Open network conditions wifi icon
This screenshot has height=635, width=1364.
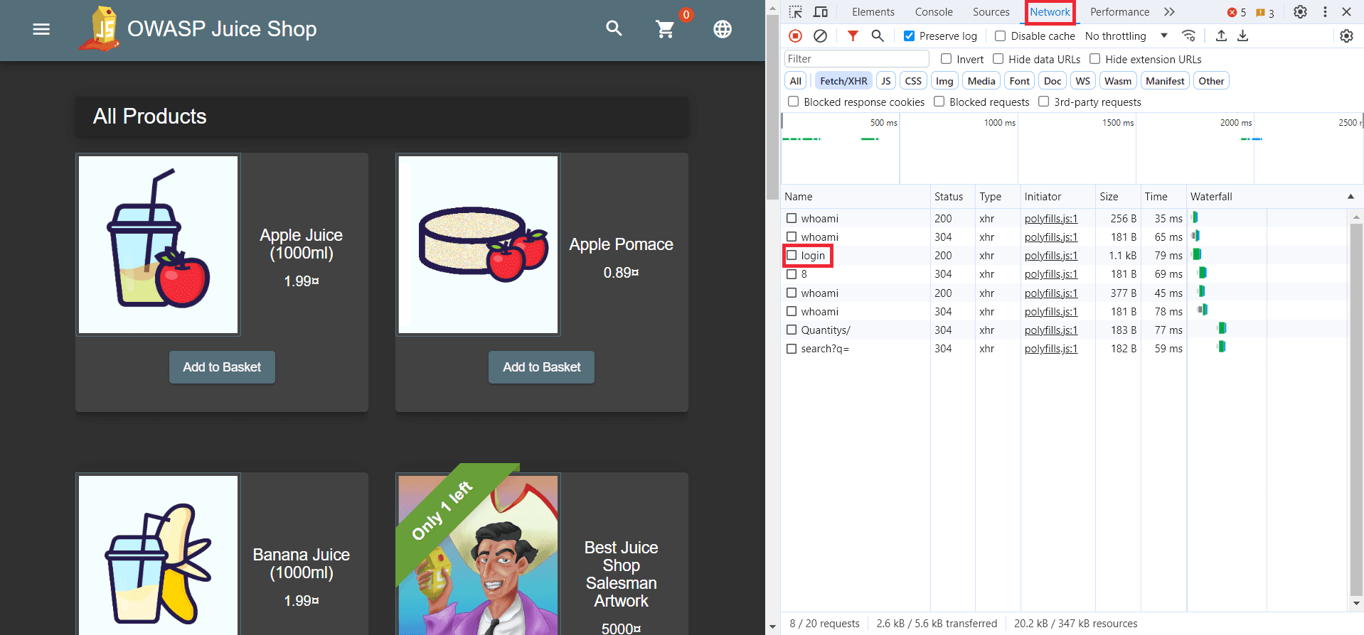point(1188,36)
